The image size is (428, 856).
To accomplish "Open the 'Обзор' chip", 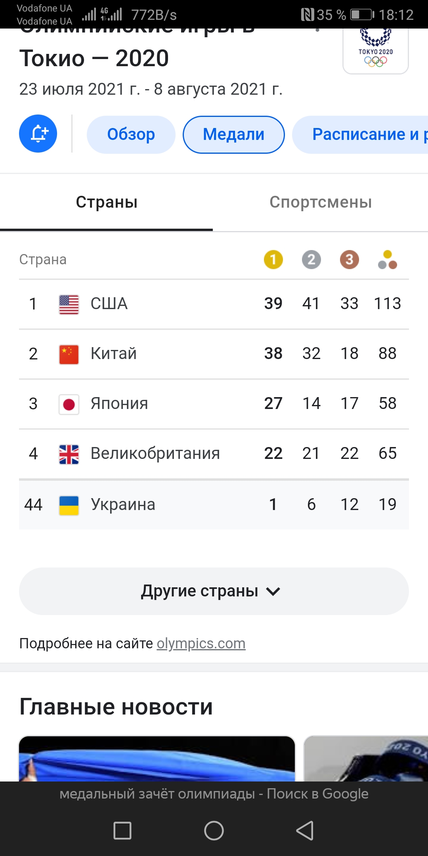I will click(131, 134).
